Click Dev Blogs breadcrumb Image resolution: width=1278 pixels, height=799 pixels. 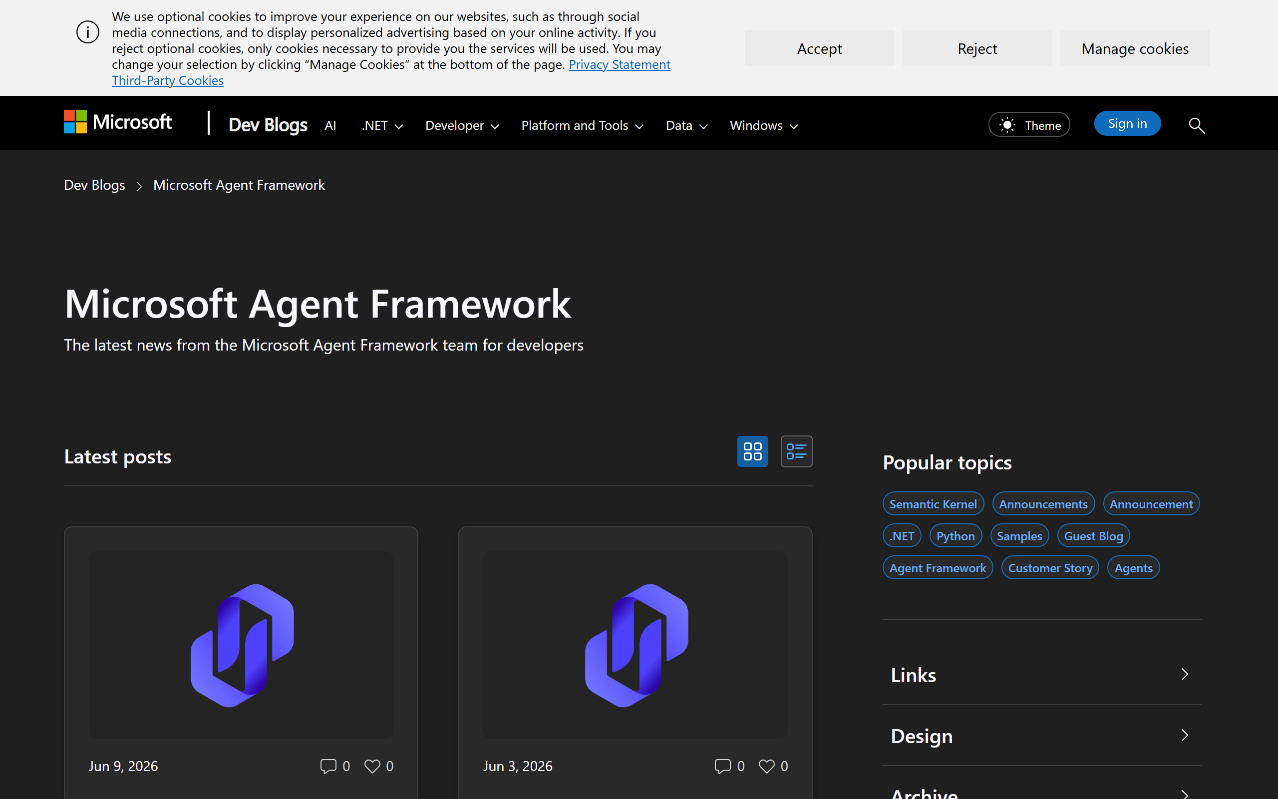click(x=94, y=185)
